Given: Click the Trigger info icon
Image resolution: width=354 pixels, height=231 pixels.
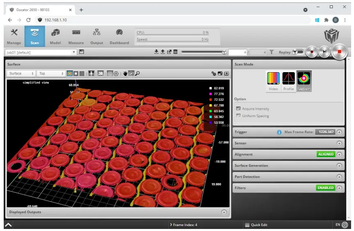Looking at the screenshot, I should click(279, 132).
